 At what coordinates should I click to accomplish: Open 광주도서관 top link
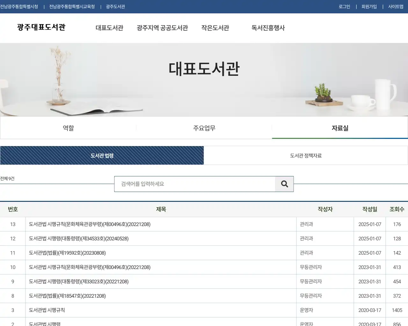(x=115, y=7)
